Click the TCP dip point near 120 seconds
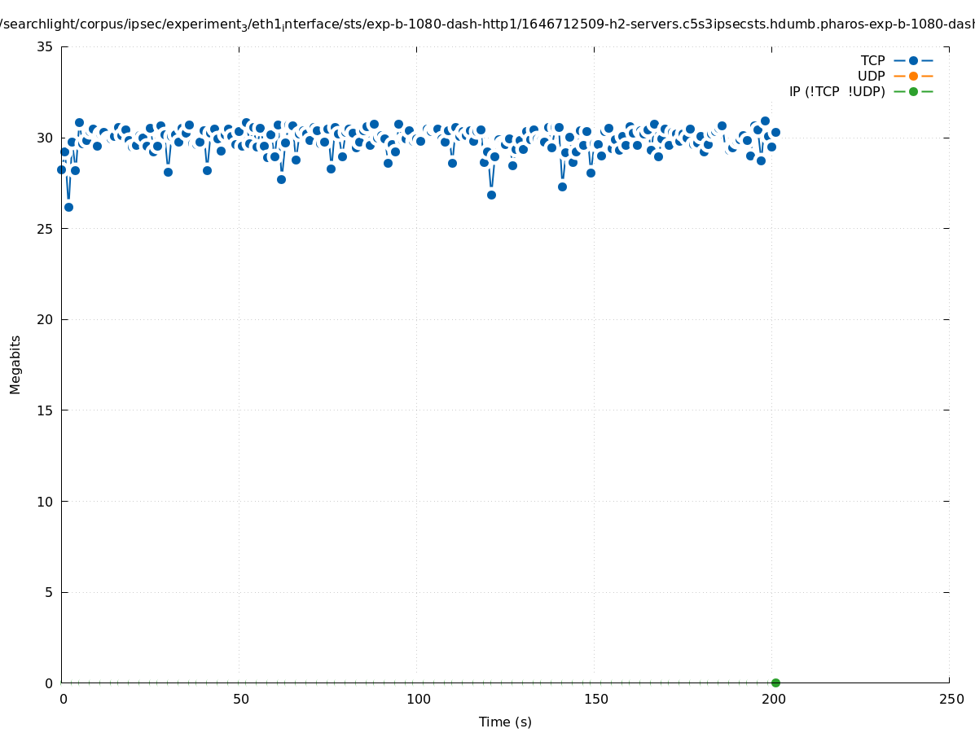Image resolution: width=975 pixels, height=733 pixels. pos(491,195)
